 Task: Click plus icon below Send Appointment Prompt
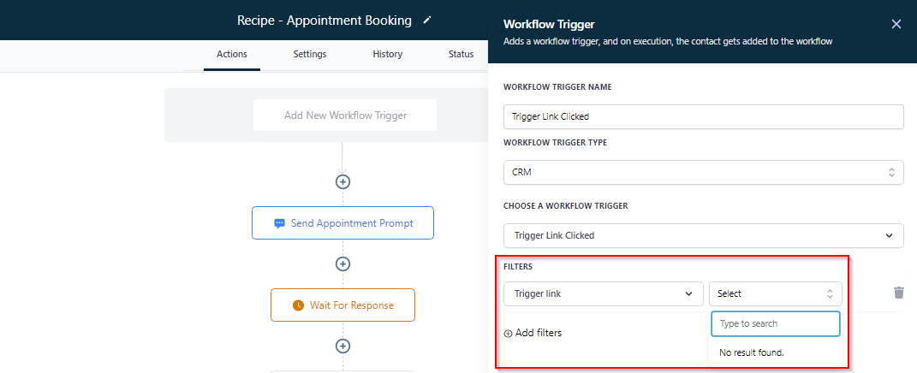click(x=342, y=264)
